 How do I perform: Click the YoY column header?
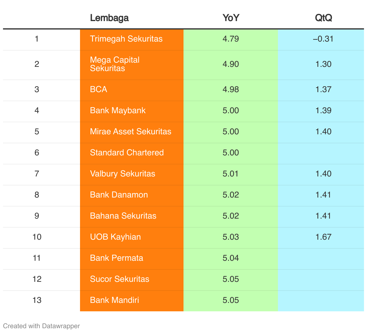pos(231,18)
